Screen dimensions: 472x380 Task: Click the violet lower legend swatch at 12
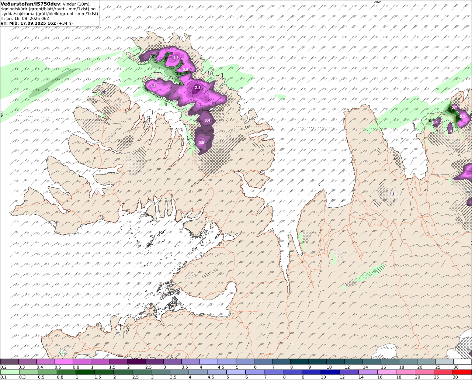coord(348,372)
